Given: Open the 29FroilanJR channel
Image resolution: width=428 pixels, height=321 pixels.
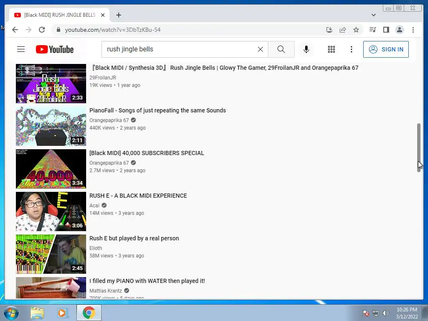Looking at the screenshot, I should [103, 77].
